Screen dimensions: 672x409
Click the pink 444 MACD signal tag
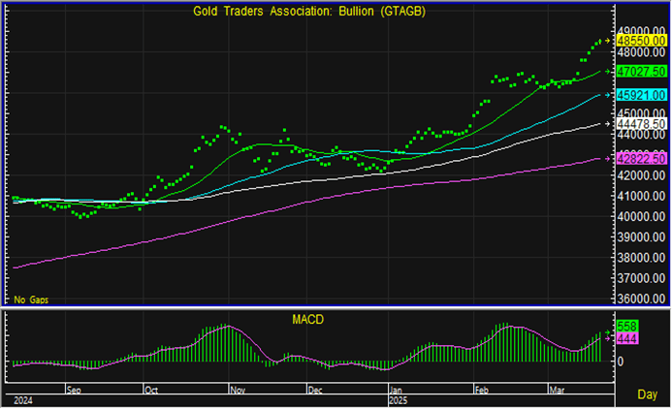[x=628, y=338]
